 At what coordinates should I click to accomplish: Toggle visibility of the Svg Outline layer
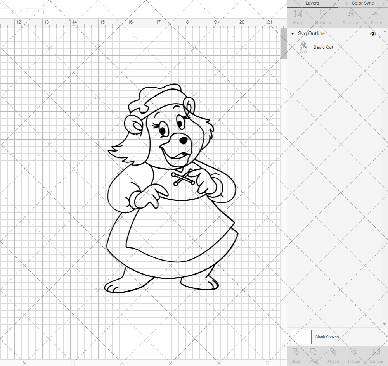(372, 34)
